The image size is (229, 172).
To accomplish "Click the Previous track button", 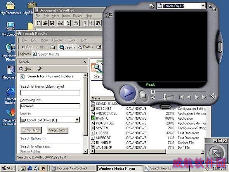I will [x=181, y=97].
